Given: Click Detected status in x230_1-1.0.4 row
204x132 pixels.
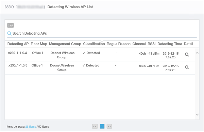Looking at the screenshot, I should coord(91,53).
